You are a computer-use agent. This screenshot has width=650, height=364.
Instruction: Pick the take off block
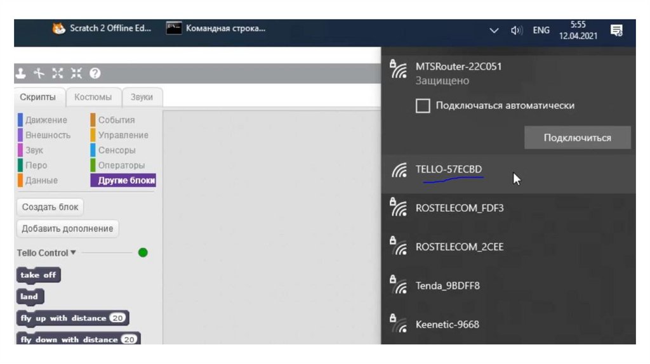(39, 275)
